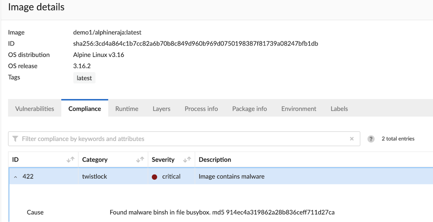Screen dimensions: 433x222
Task: Click the latest tag chip
Action: point(84,77)
